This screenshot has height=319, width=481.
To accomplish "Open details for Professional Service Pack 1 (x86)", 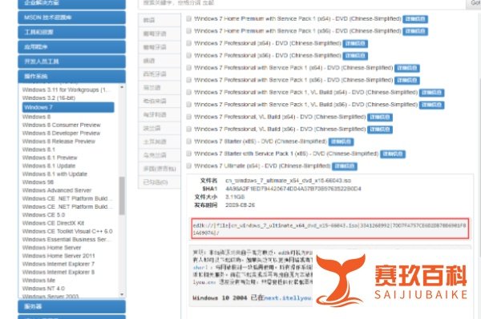I will [407, 80].
